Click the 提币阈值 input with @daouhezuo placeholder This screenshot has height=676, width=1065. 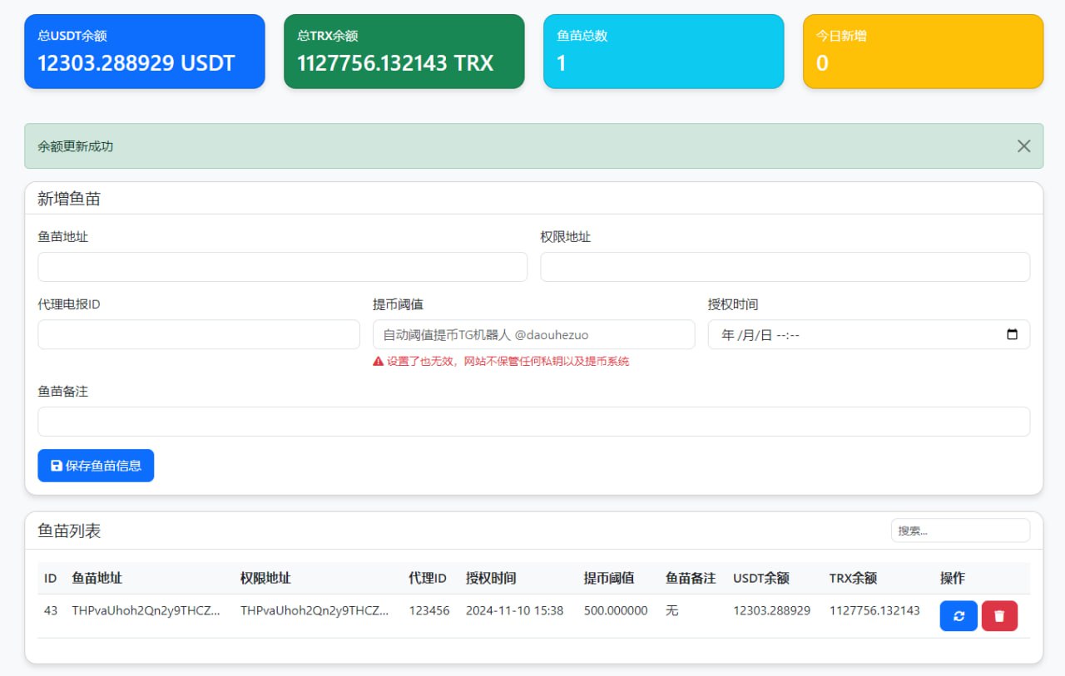click(x=533, y=334)
